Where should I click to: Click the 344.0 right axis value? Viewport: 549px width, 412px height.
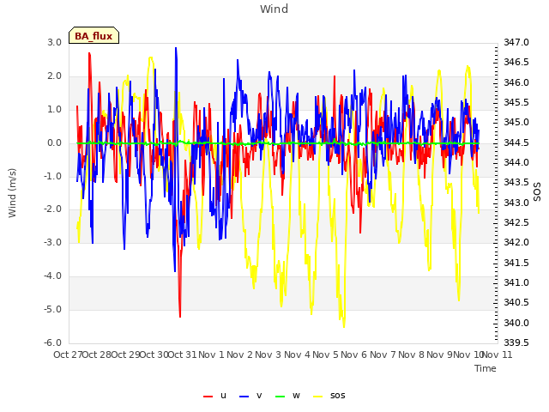(x=516, y=162)
